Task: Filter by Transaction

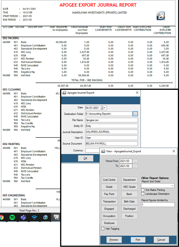Action: (x=109, y=202)
